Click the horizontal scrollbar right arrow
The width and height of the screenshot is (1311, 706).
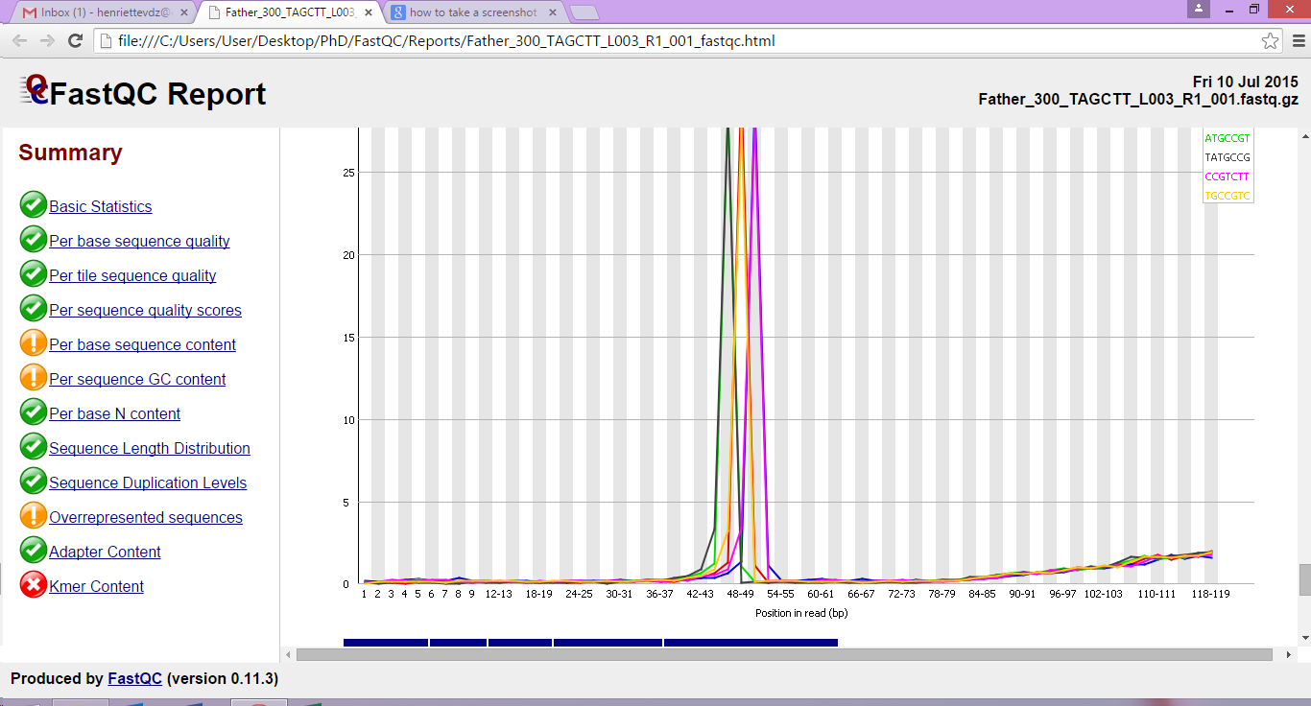tap(1288, 654)
